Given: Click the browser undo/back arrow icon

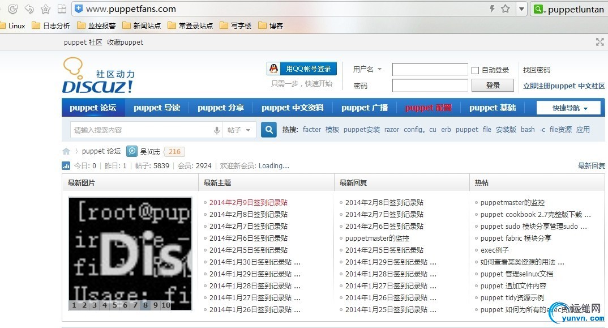Looking at the screenshot, I should pyautogui.click(x=29, y=8).
